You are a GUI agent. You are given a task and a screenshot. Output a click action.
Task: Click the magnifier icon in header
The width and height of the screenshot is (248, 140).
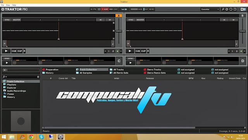point(223,9)
